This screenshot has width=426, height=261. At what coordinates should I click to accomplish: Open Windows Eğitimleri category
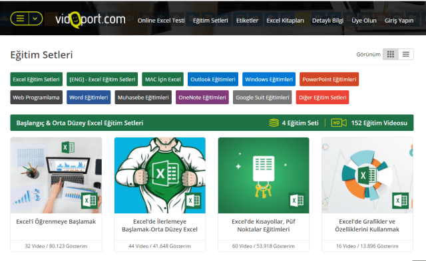click(269, 80)
